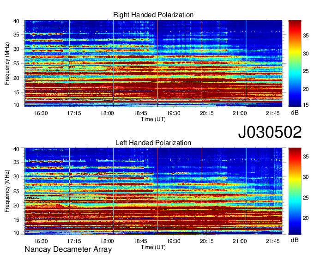Image resolution: width=314 pixels, height=255 pixels.
Task: Click the 35 dB label on Left Handed colorbar
Action: (x=306, y=157)
